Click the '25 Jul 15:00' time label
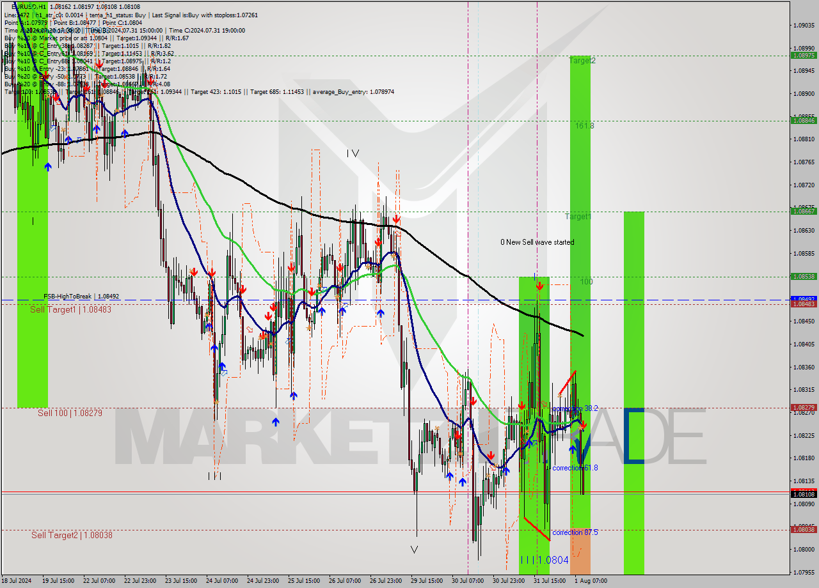Viewport: 819px width, 588px height. [303, 581]
